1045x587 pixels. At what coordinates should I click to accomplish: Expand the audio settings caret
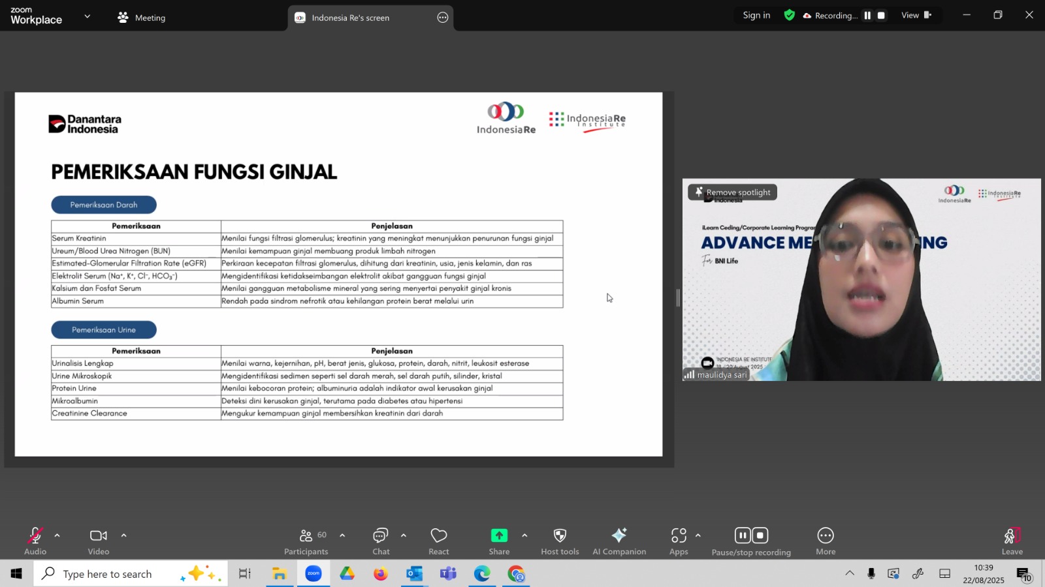57,535
